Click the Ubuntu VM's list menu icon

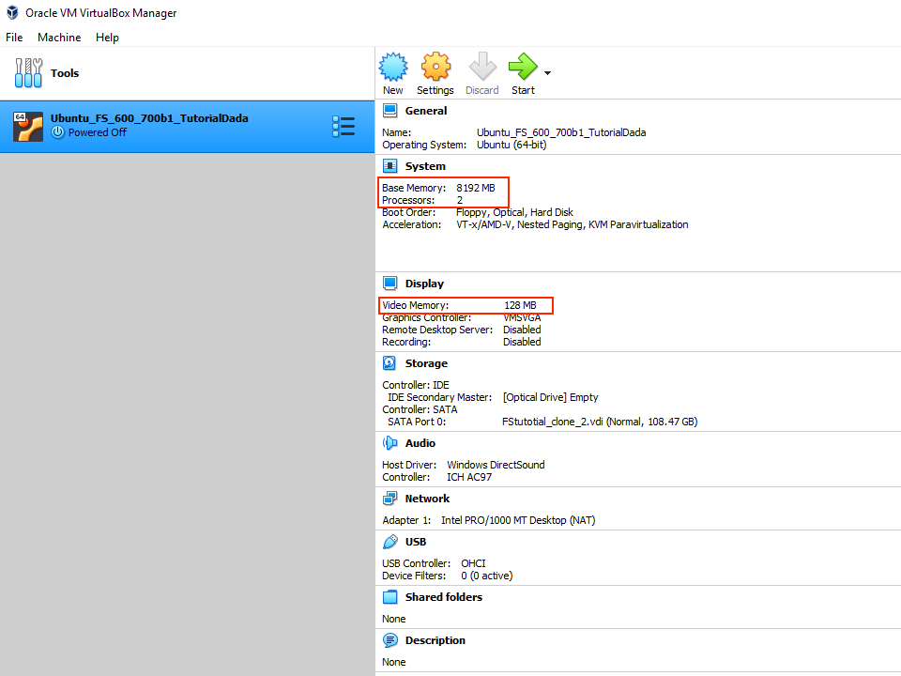tap(344, 127)
